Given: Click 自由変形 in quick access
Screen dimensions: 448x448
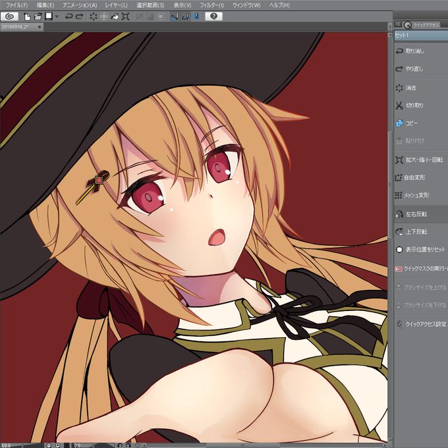Looking at the screenshot, I should coord(421,177).
